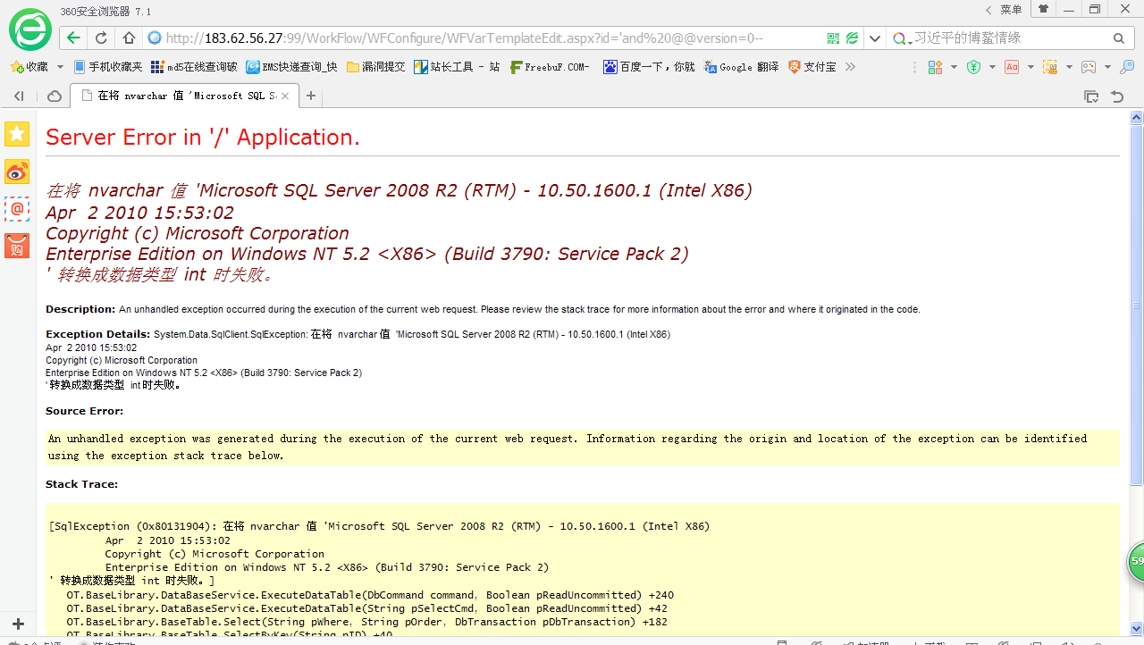Expand the extensions grid dropdown arrow
The height and width of the screenshot is (645, 1144).
pyautogui.click(x=954, y=67)
